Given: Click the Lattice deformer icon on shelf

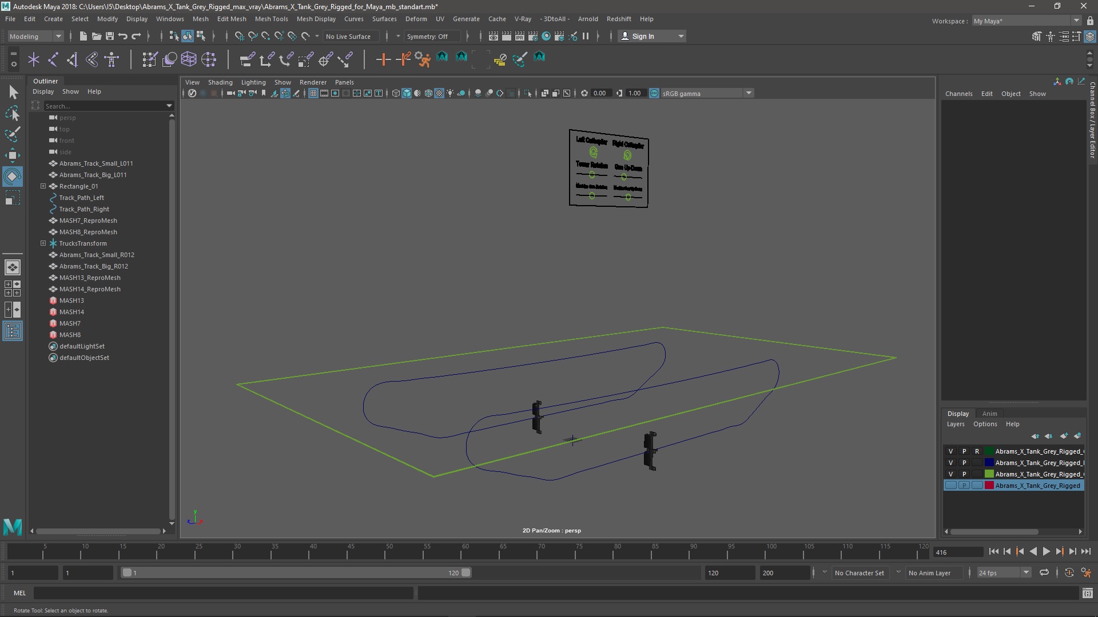Looking at the screenshot, I should 189,59.
